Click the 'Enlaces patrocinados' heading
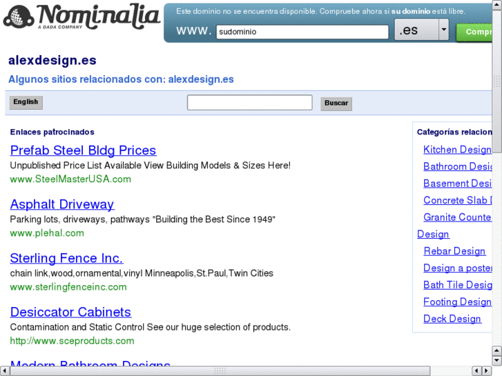The width and height of the screenshot is (502, 376). pos(52,132)
